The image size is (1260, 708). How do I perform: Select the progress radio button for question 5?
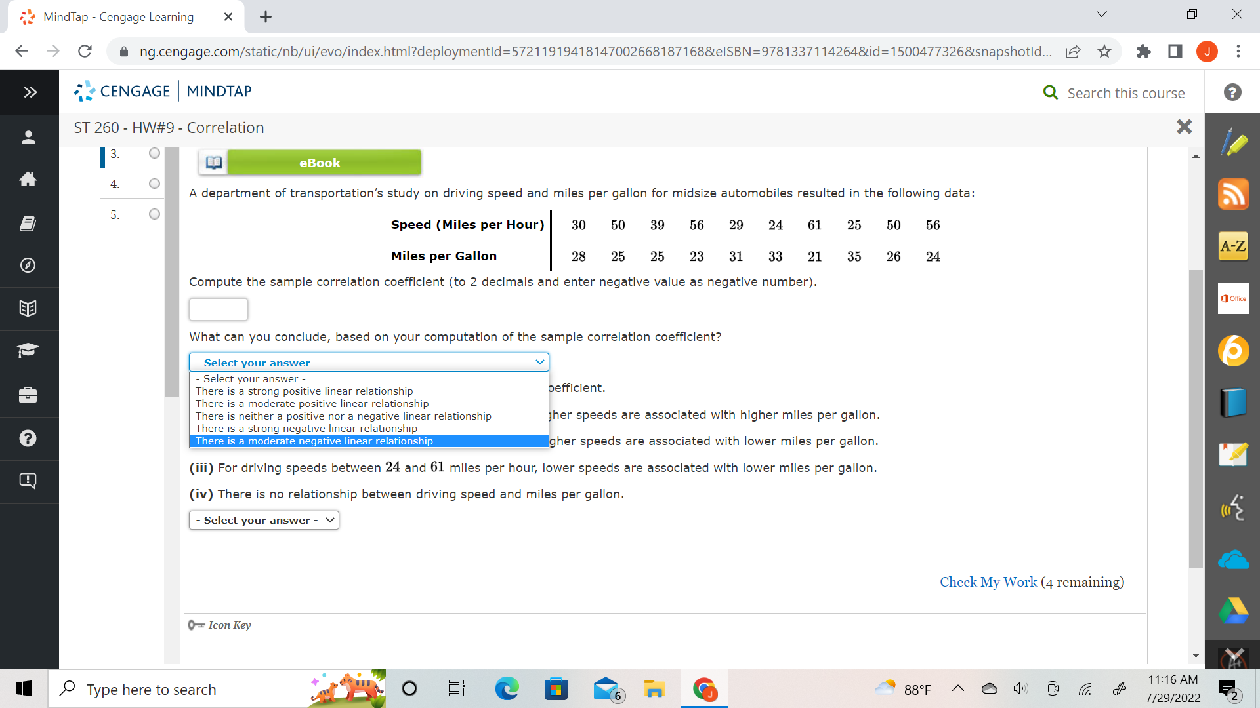pos(154,214)
